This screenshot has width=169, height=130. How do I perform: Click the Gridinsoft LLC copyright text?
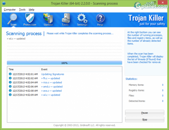[84, 125]
